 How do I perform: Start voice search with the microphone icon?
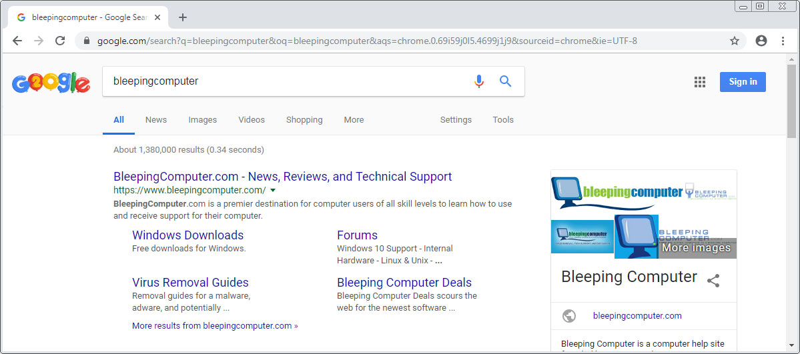pos(478,81)
